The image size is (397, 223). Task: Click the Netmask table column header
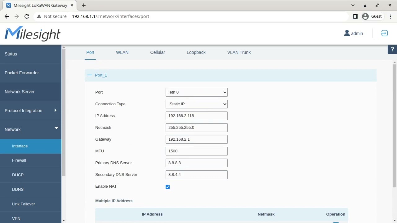pyautogui.click(x=266, y=214)
